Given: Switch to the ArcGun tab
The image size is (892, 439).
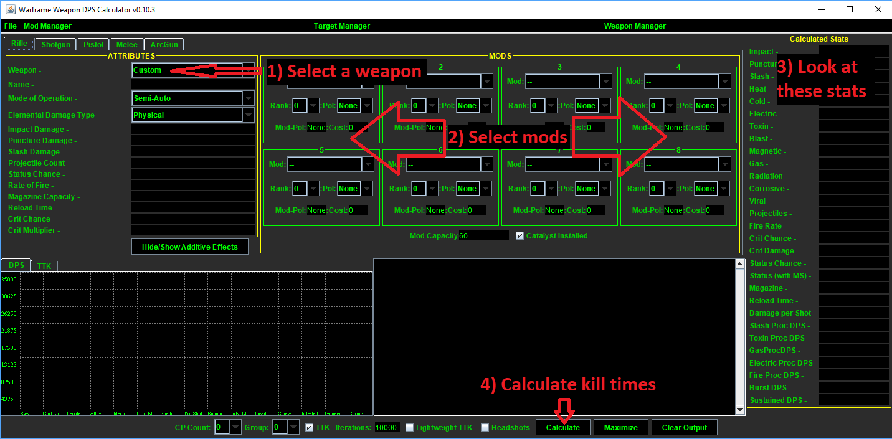Looking at the screenshot, I should (x=164, y=44).
